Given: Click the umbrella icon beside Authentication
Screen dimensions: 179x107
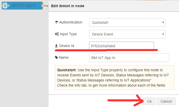Looking at the screenshot, I should point(56,22).
